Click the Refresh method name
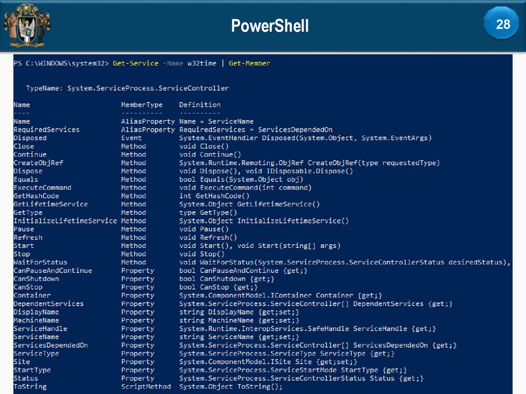Image resolution: width=526 pixels, height=394 pixels. (28, 237)
